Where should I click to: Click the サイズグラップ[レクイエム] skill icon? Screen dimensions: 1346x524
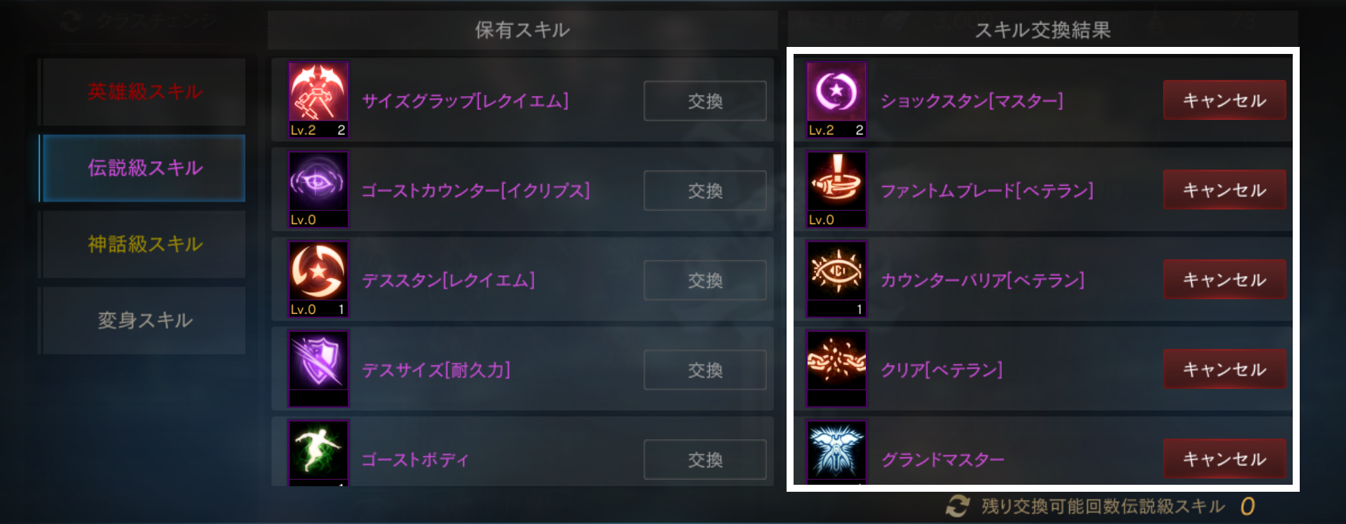[318, 99]
